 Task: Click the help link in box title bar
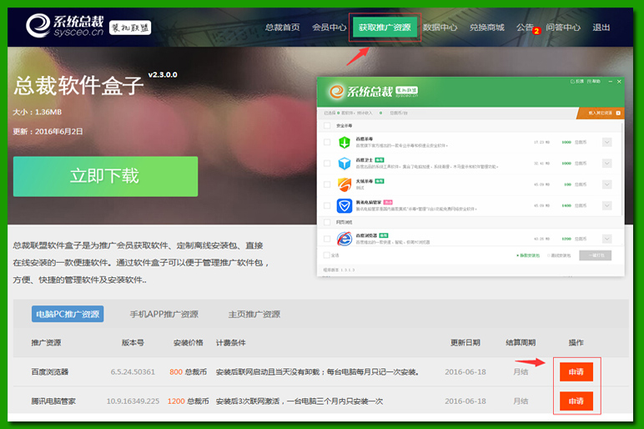593,81
